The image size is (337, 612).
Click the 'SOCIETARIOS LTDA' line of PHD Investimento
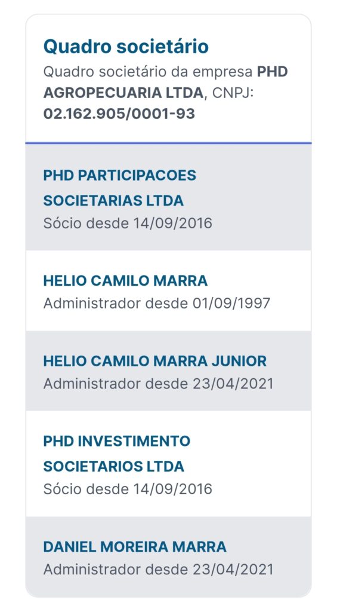pyautogui.click(x=114, y=467)
